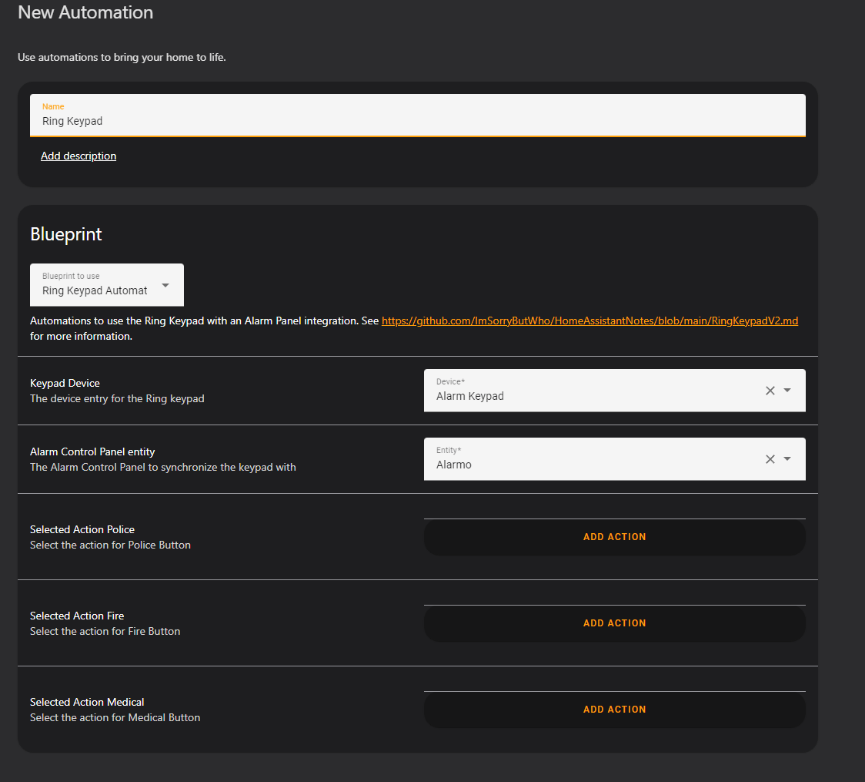Click the Alarmo entity text

click(454, 465)
